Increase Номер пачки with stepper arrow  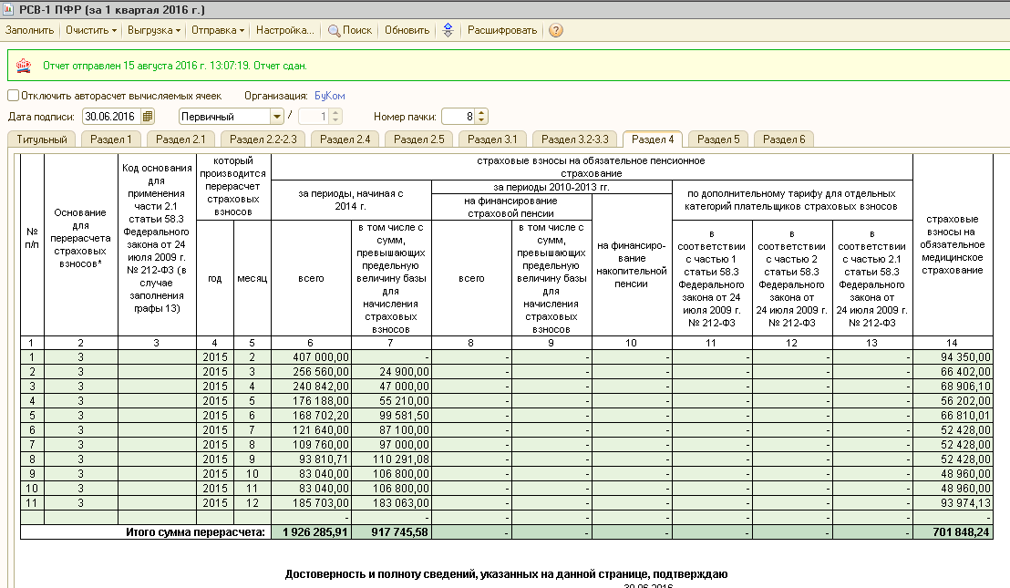tap(482, 113)
